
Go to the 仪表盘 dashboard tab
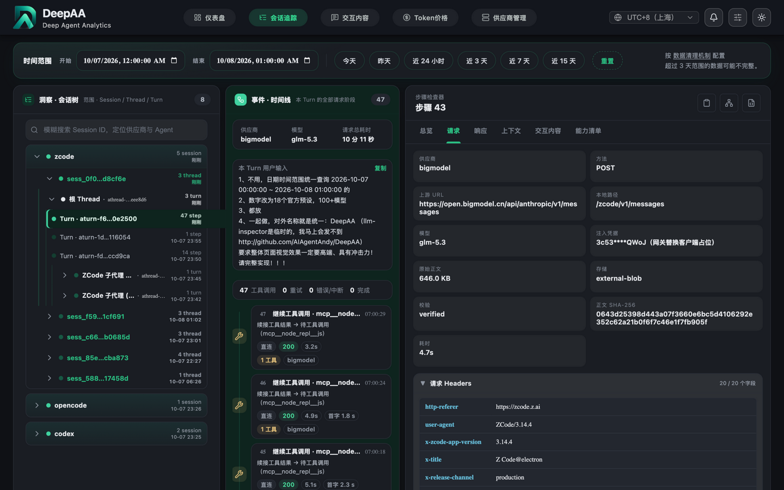(x=210, y=17)
